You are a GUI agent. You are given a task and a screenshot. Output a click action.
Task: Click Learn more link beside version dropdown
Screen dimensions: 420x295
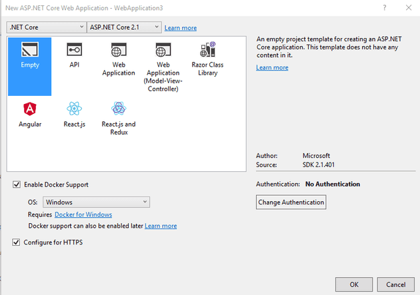point(181,28)
